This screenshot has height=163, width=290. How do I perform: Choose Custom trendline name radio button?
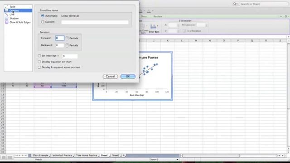click(x=43, y=22)
